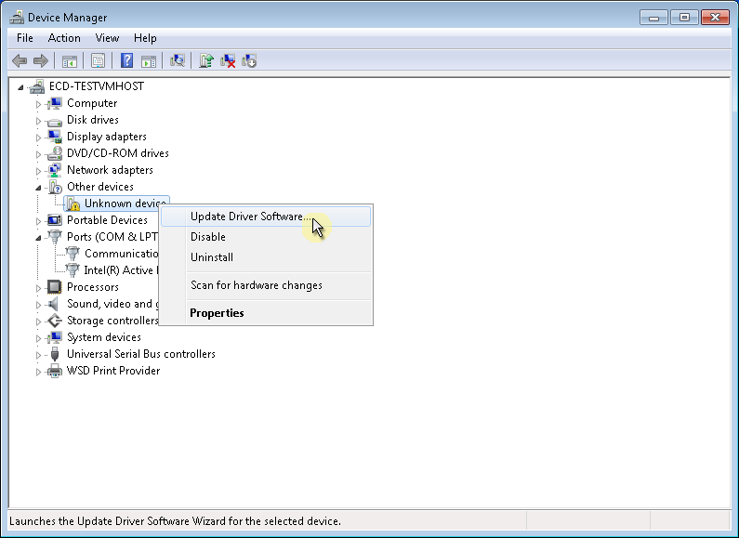Collapse the Ports (COM & LPT) arrow

point(39,238)
